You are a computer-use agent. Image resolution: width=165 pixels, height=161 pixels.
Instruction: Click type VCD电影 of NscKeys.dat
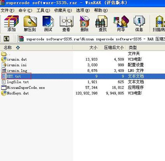click(135, 93)
